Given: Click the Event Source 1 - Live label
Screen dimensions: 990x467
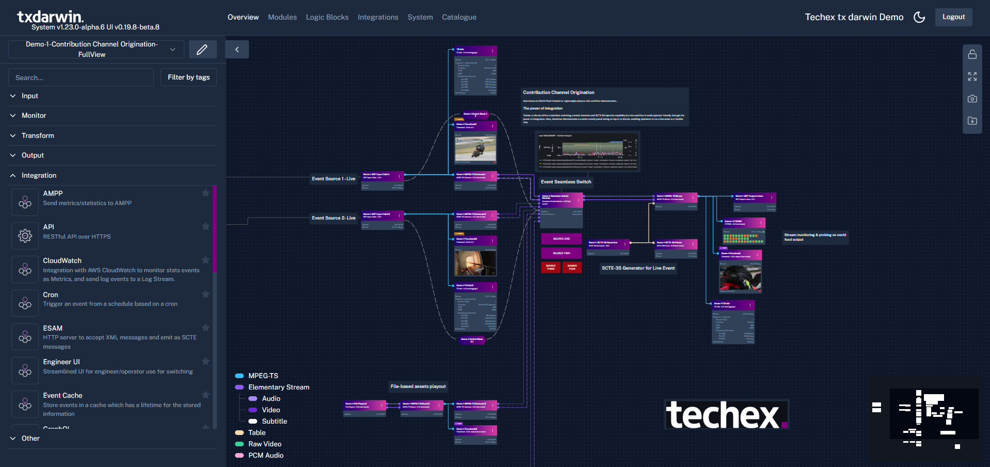Looking at the screenshot, I should click(334, 179).
